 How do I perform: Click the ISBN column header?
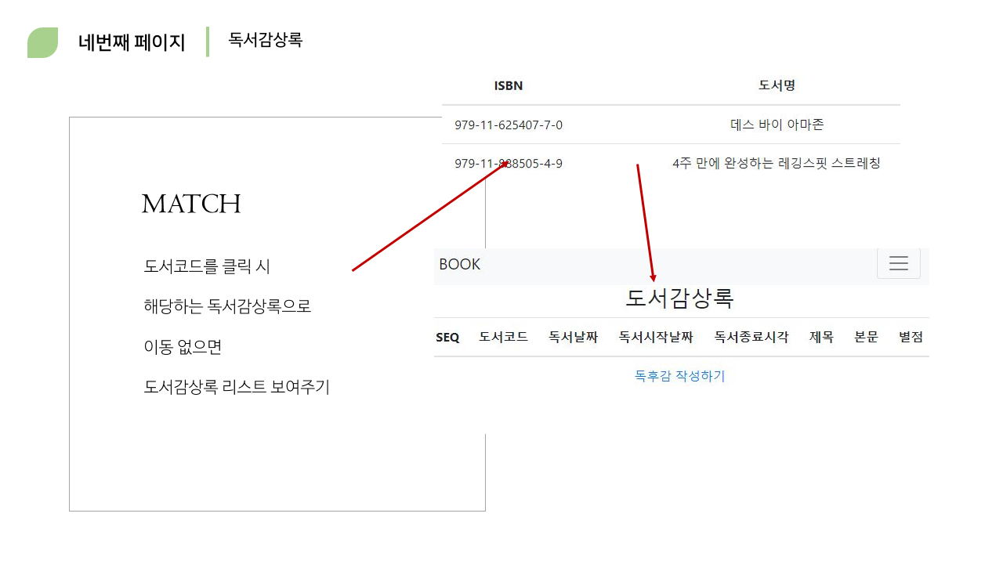pos(509,85)
